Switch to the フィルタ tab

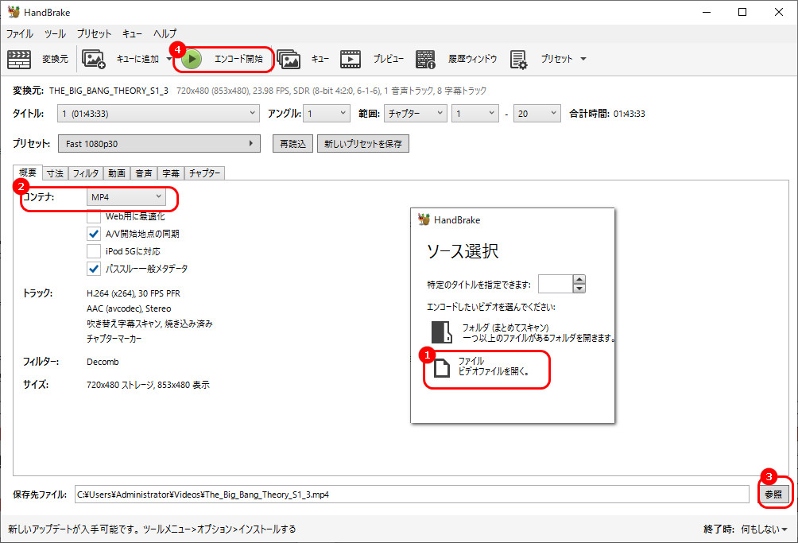pos(86,173)
